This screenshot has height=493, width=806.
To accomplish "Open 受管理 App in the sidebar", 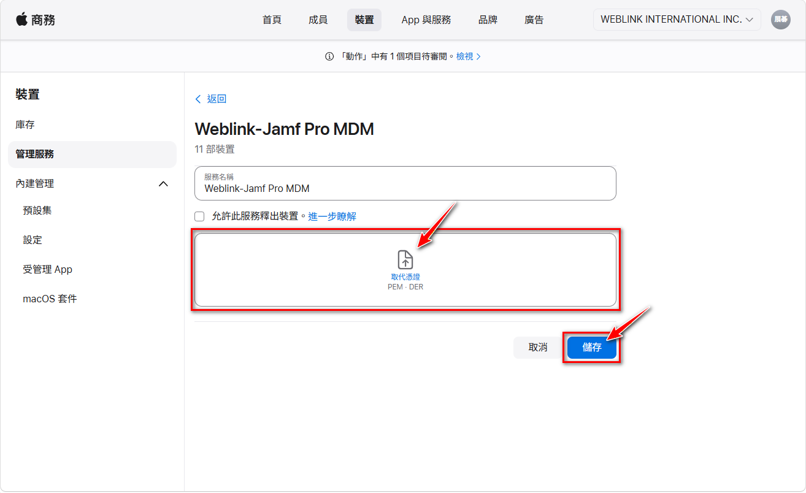I will [x=47, y=270].
